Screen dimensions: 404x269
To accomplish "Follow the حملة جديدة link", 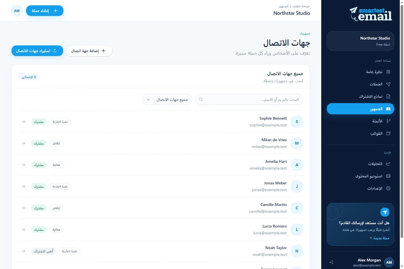I will [379, 238].
